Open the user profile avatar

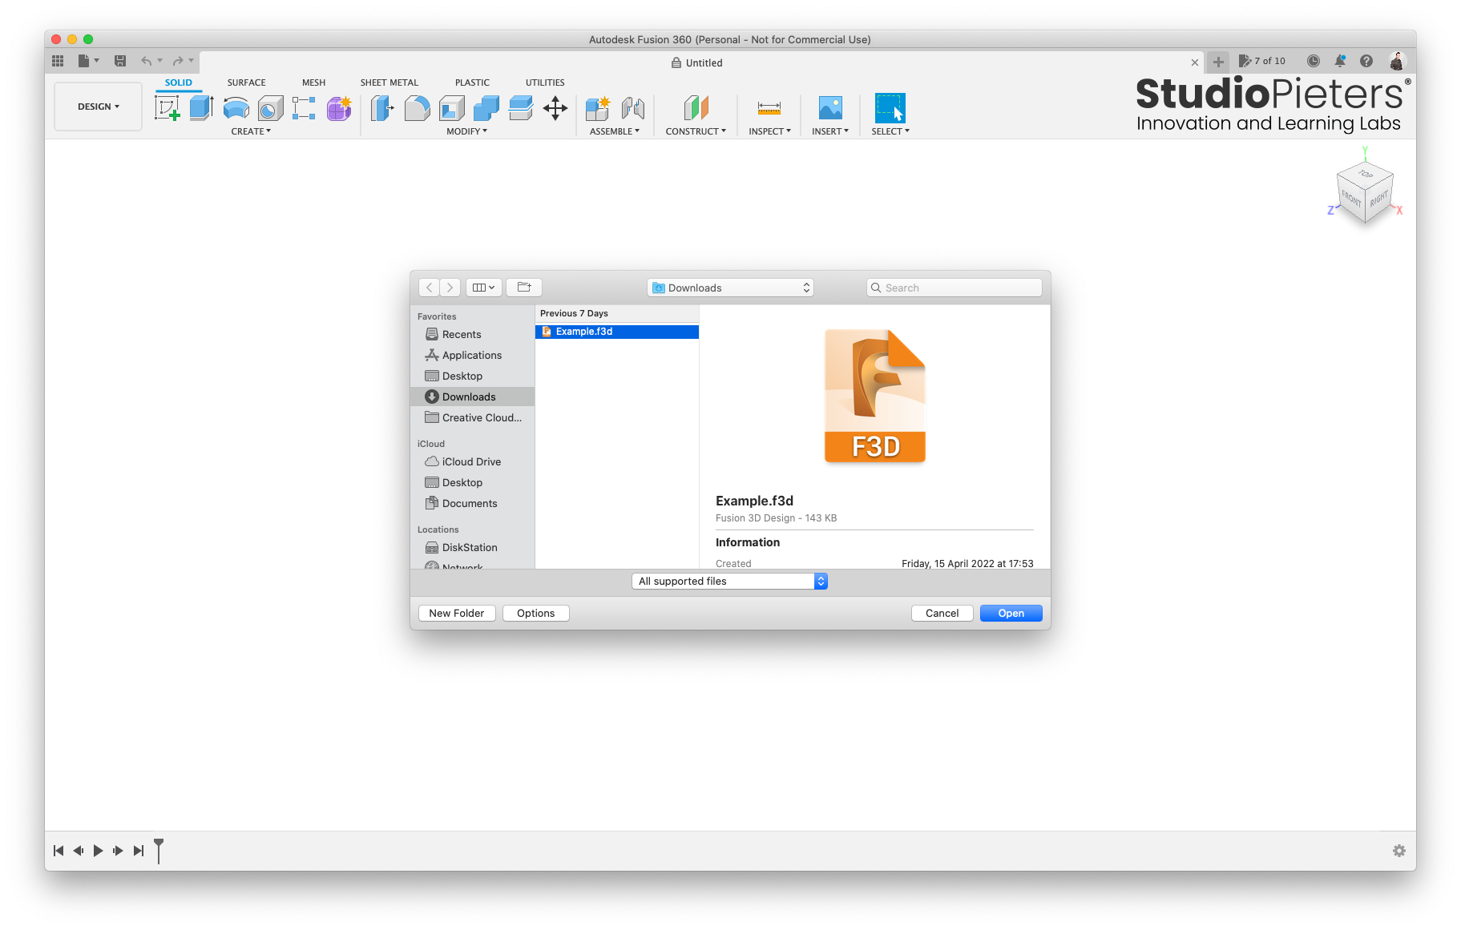pyautogui.click(x=1397, y=61)
